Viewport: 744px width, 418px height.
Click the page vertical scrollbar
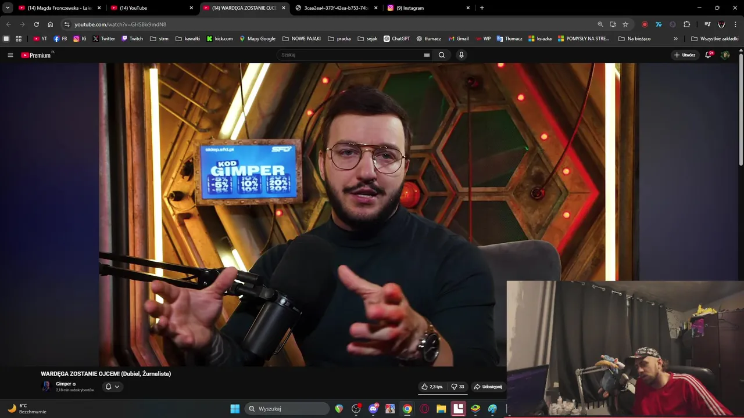(741, 110)
